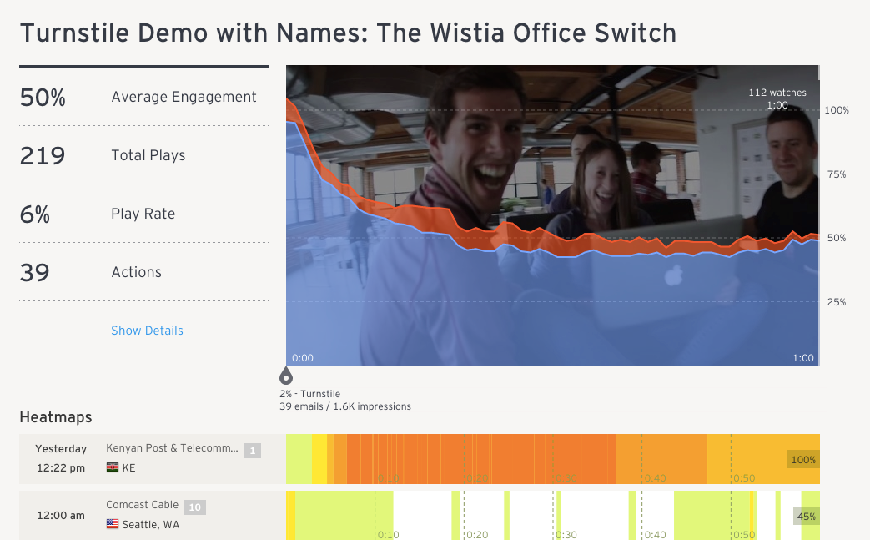
Task: Select the Turnstile marker pin below the graph
Action: pyautogui.click(x=286, y=376)
